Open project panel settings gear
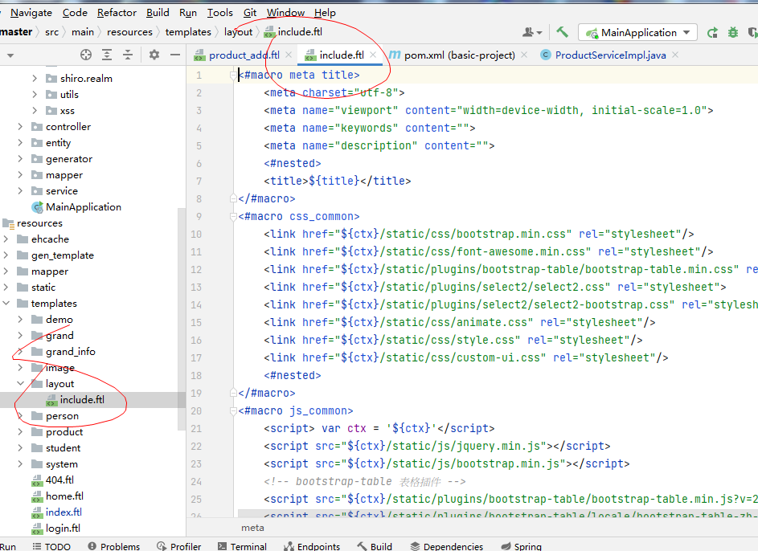This screenshot has width=758, height=551. pos(154,55)
